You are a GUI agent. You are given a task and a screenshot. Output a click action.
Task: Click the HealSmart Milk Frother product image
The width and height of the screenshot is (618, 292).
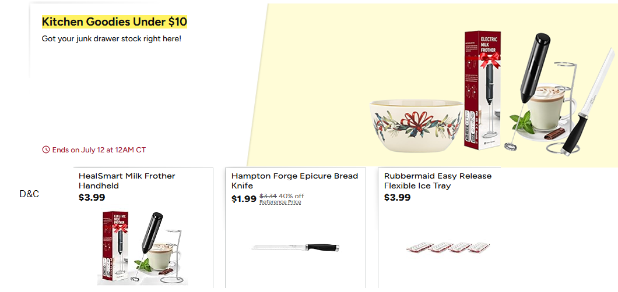click(139, 247)
